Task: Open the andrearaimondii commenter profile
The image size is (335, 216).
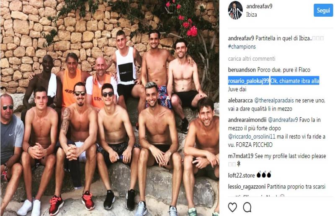Action: click(247, 120)
